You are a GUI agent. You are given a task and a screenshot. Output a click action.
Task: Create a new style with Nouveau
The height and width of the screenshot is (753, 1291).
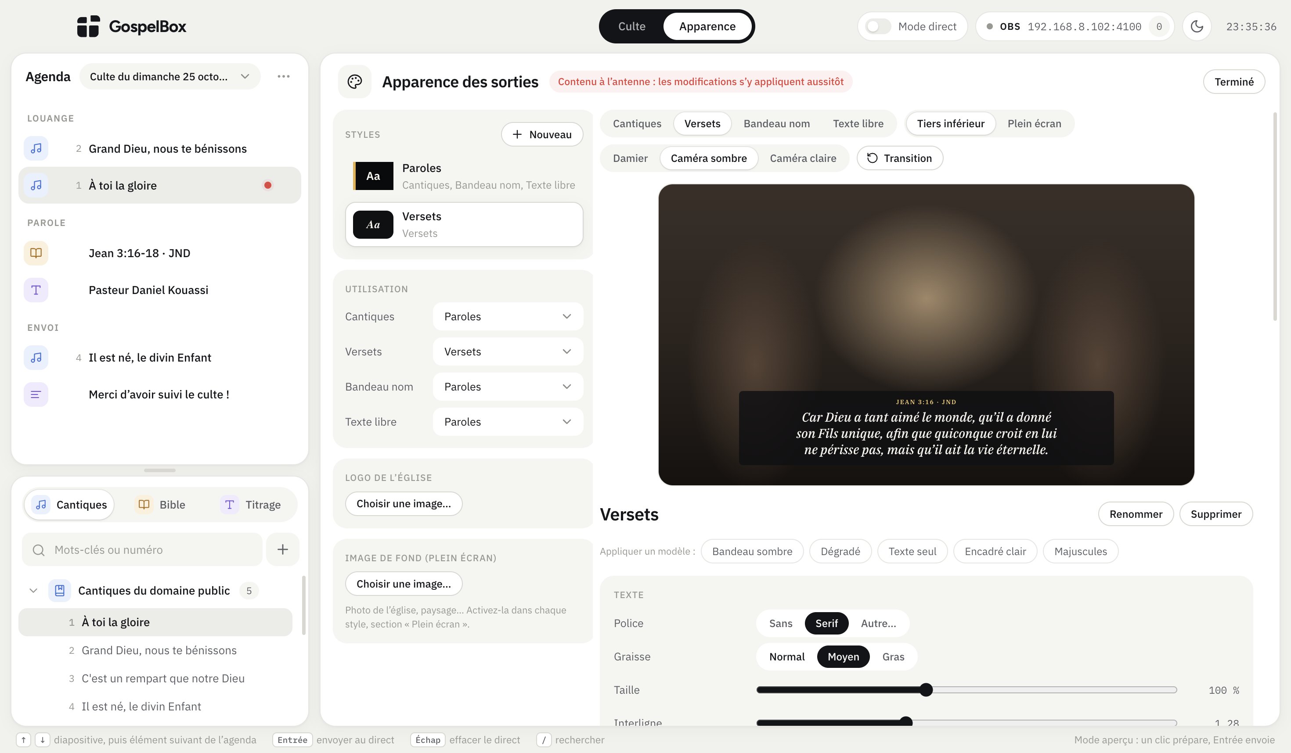point(541,134)
